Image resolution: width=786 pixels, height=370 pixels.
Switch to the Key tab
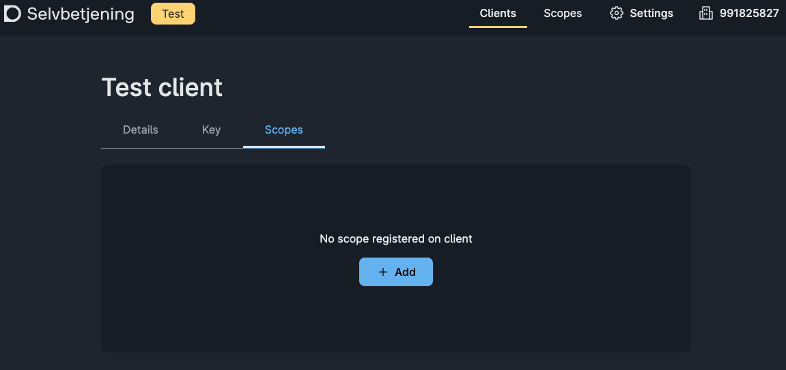(x=211, y=130)
